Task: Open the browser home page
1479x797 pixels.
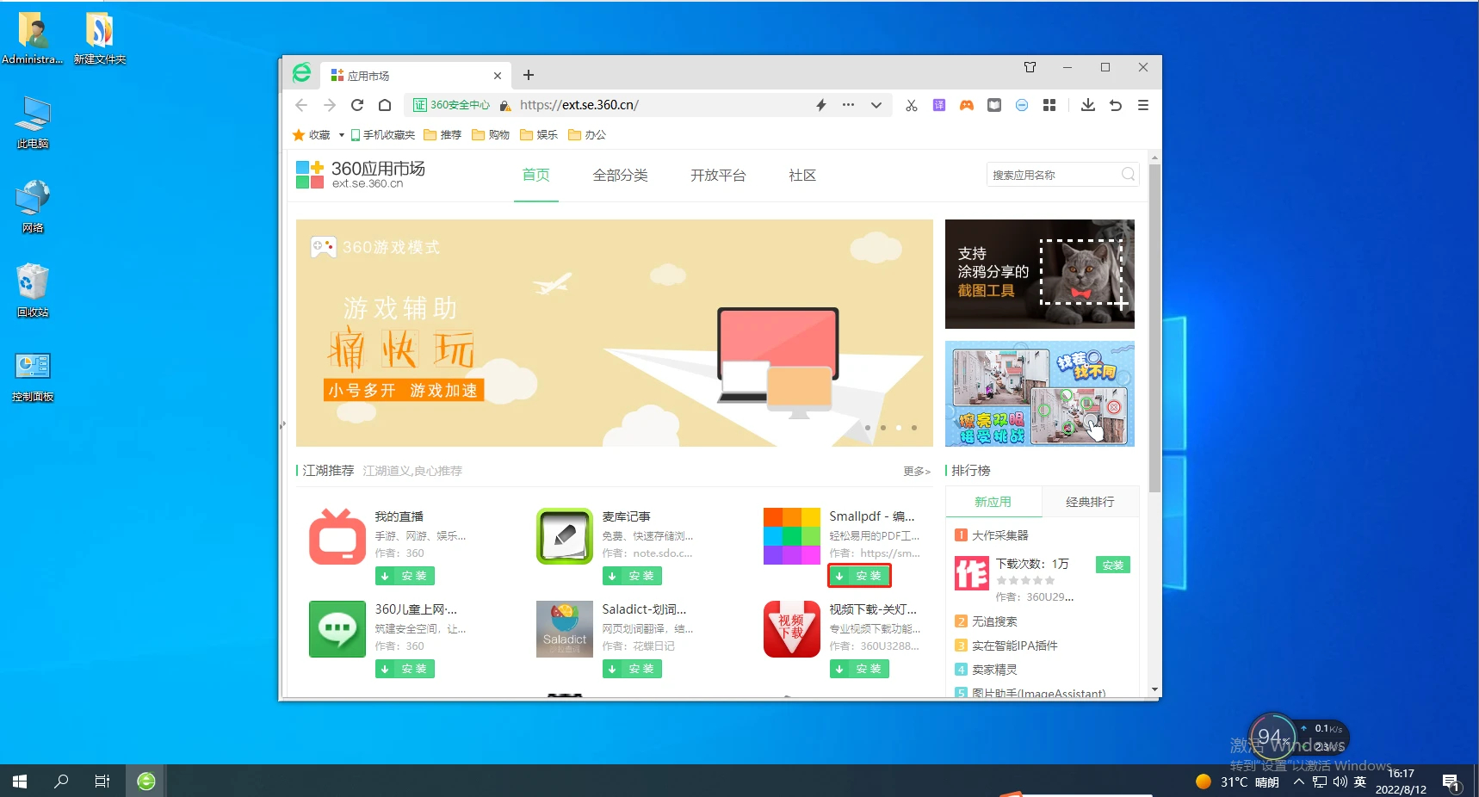Action: click(385, 105)
